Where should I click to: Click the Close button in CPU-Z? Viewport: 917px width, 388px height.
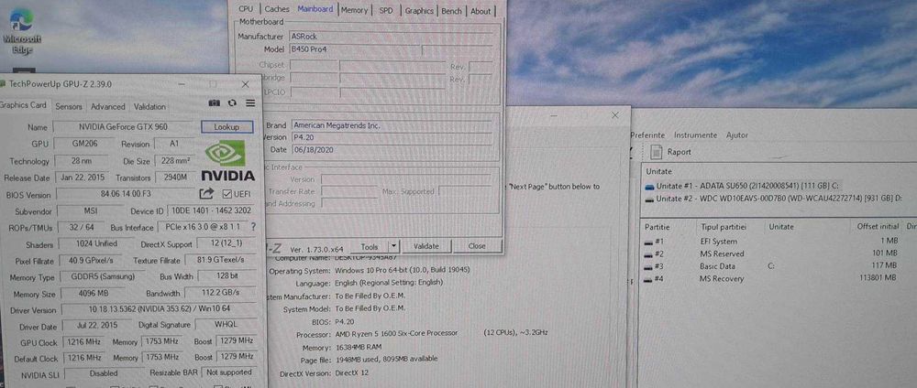477,246
